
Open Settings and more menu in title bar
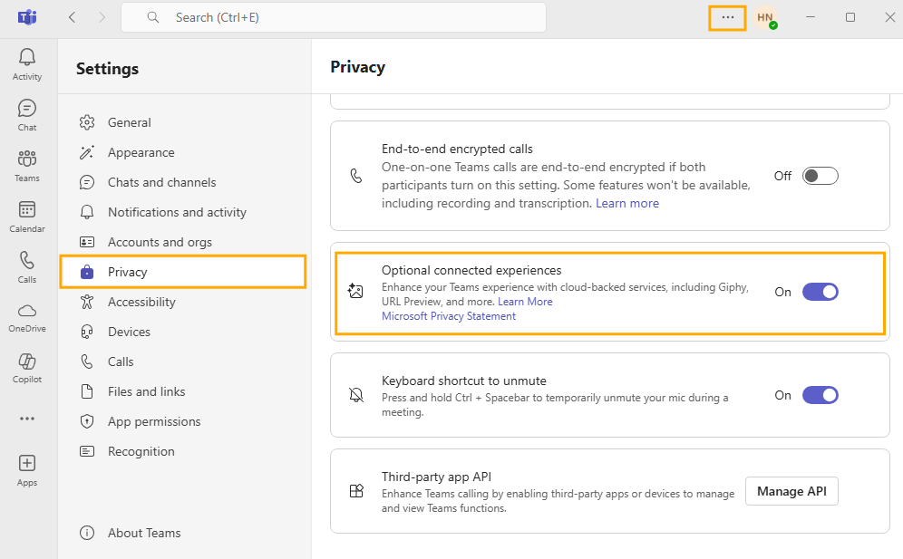[727, 17]
